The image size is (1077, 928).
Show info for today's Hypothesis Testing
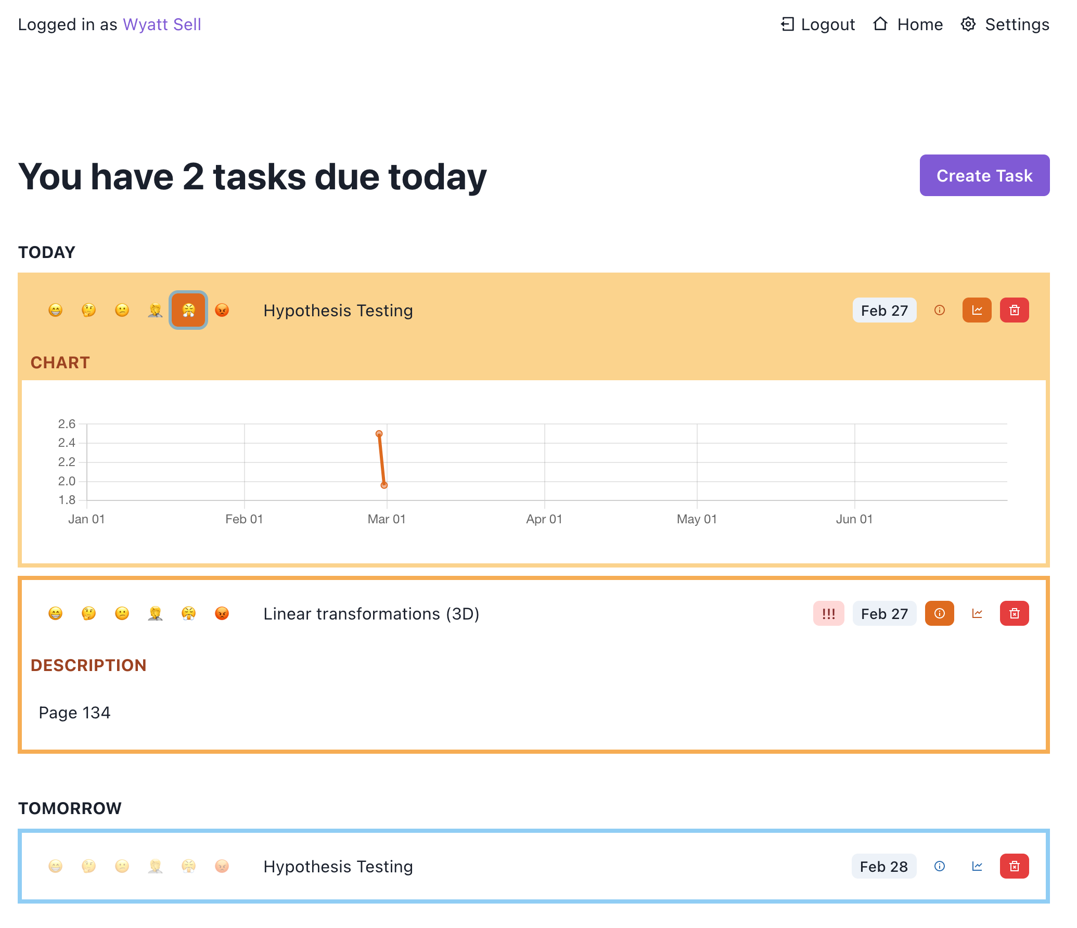939,311
